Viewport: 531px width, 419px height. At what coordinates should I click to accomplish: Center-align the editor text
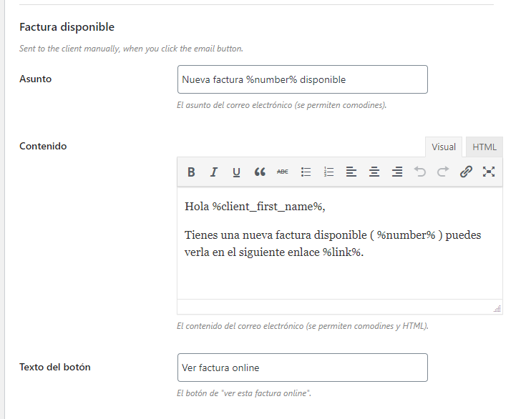[374, 172]
